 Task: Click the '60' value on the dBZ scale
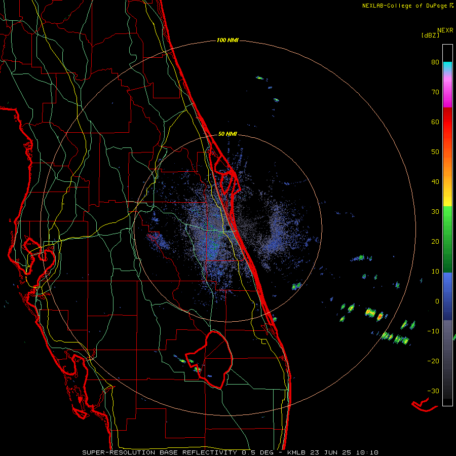435,122
